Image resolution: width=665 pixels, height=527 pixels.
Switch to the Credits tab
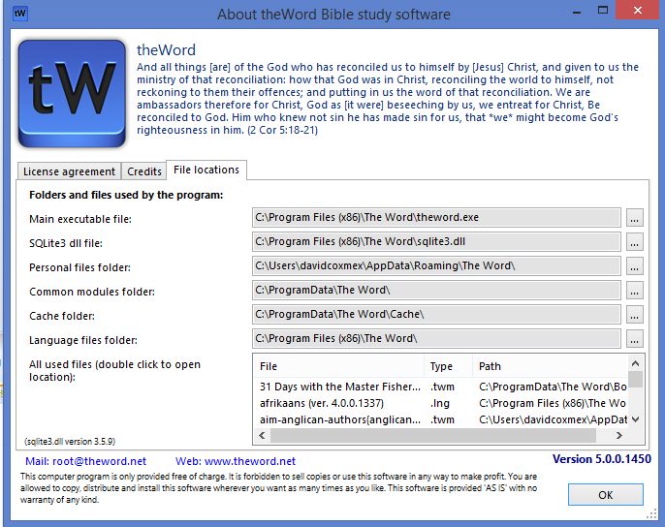click(144, 171)
